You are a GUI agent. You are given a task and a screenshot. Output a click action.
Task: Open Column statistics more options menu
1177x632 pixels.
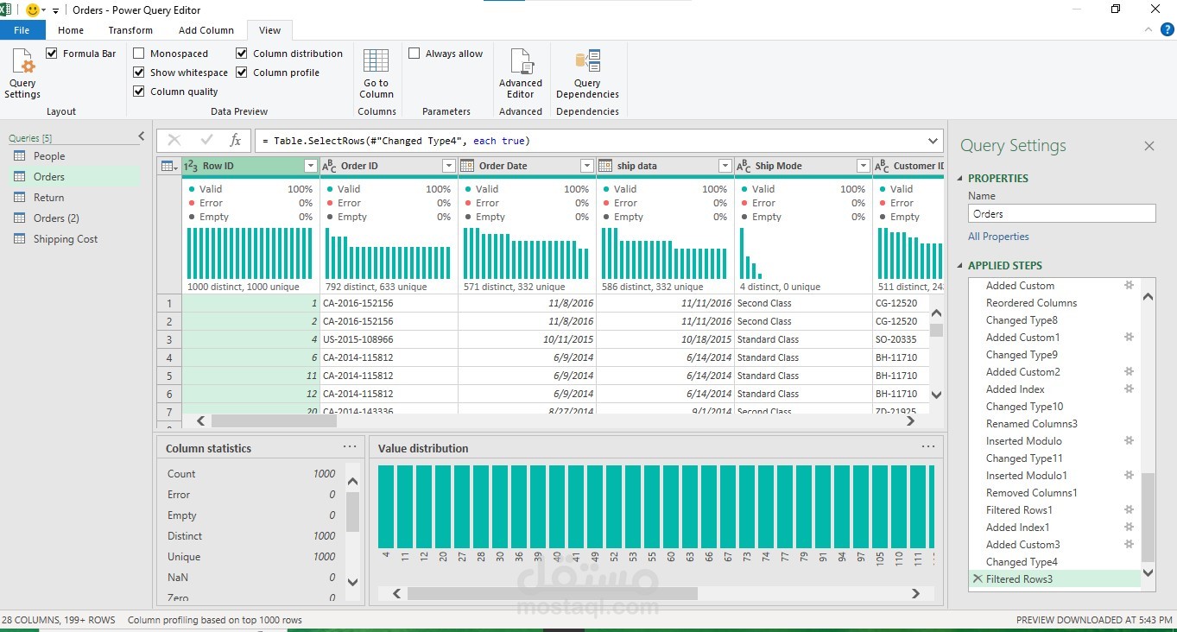coord(350,447)
